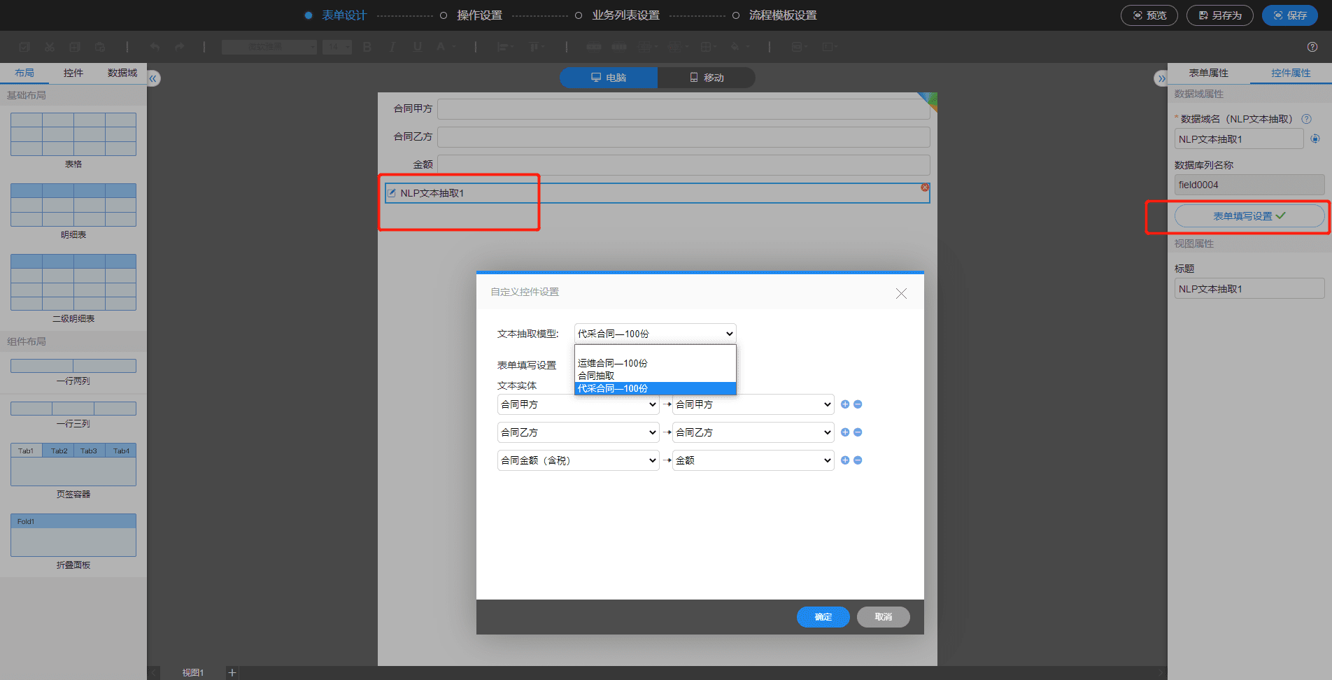Switch to 移动 mobile view
The image size is (1332, 680).
point(707,78)
